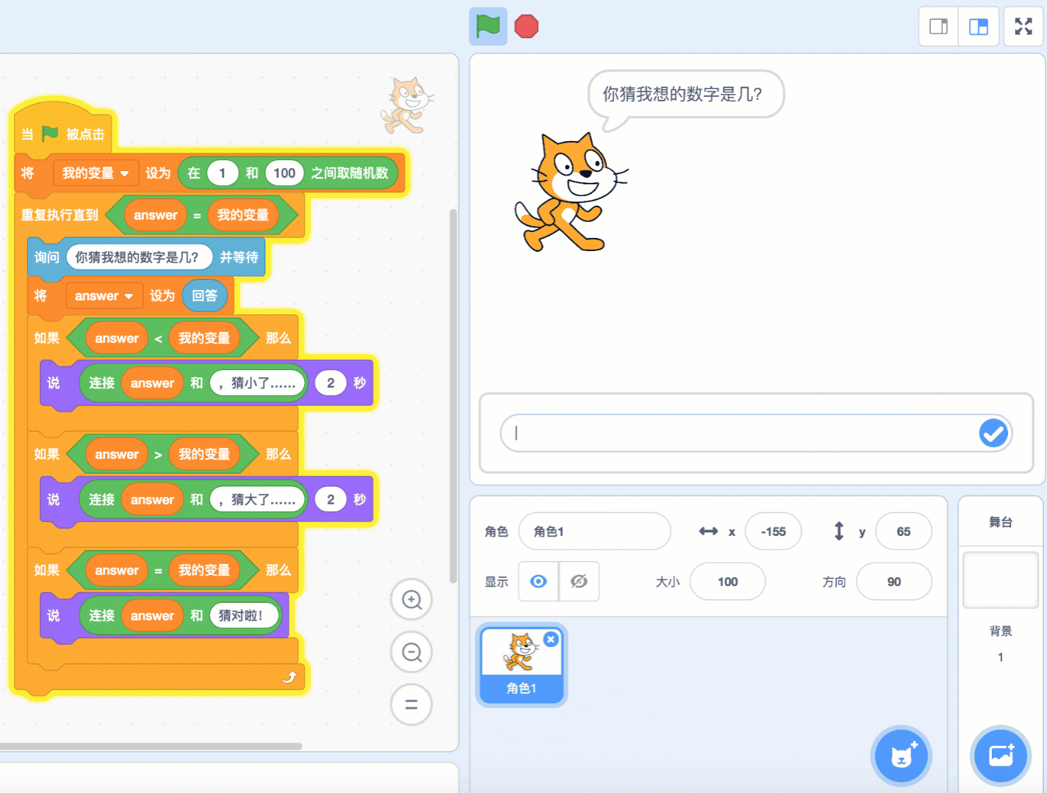Enter full screen stage mode
The width and height of the screenshot is (1047, 793).
pos(1023,26)
